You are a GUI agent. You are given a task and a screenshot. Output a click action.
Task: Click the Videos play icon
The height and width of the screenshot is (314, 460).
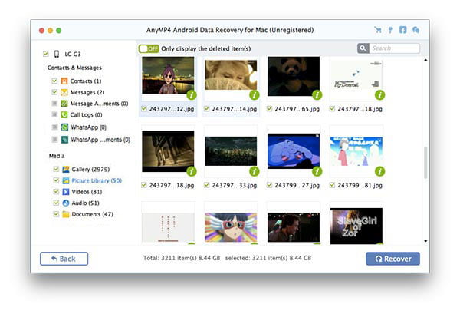(x=66, y=192)
